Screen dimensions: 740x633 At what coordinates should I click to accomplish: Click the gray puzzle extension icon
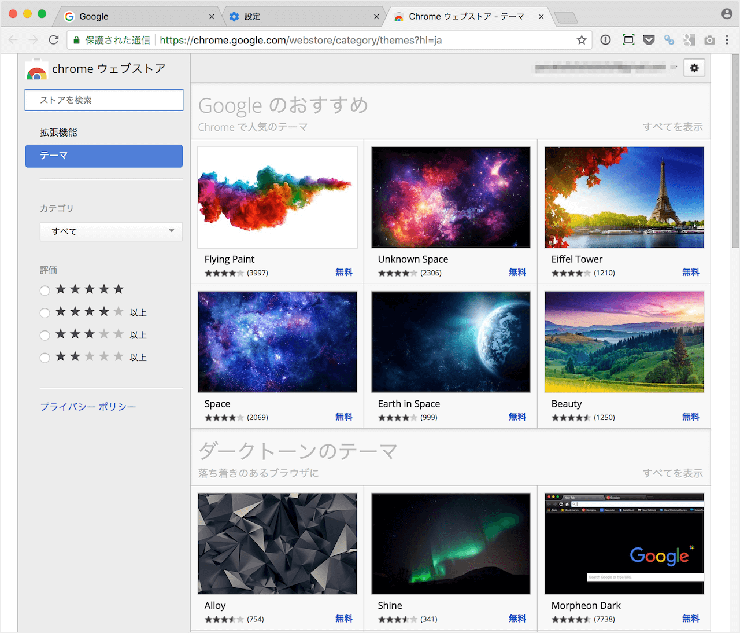[x=689, y=40]
